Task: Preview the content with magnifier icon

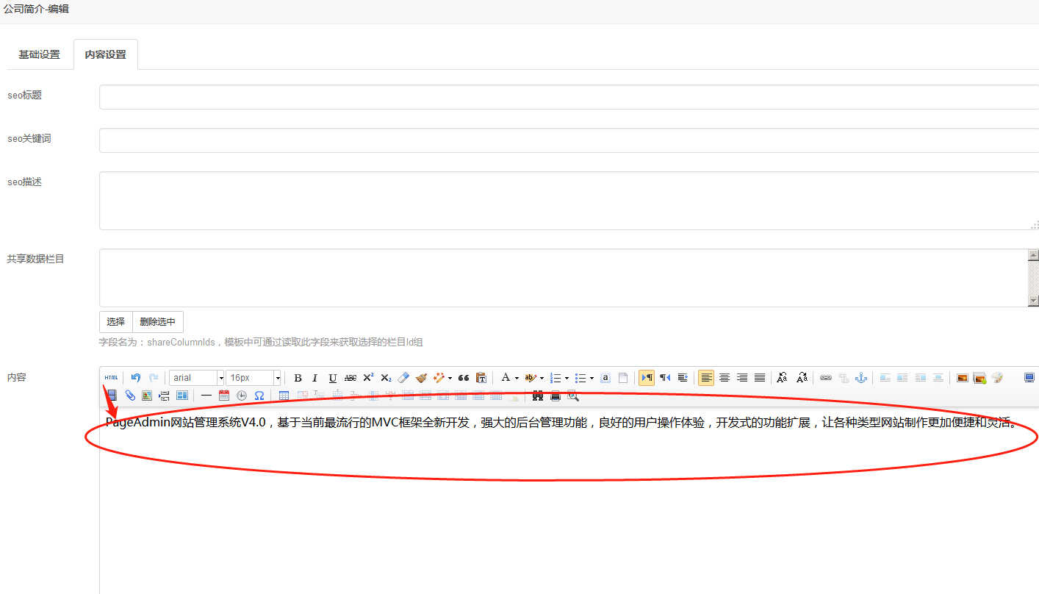Action: coord(573,396)
